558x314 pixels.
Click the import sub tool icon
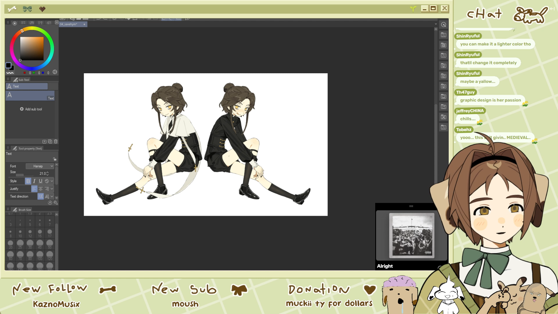coord(44,142)
